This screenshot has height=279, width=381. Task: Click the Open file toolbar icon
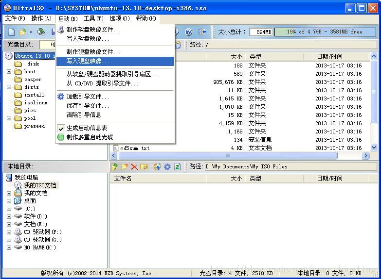point(23,32)
